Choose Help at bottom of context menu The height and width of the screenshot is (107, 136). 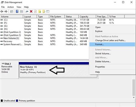pos(98,72)
